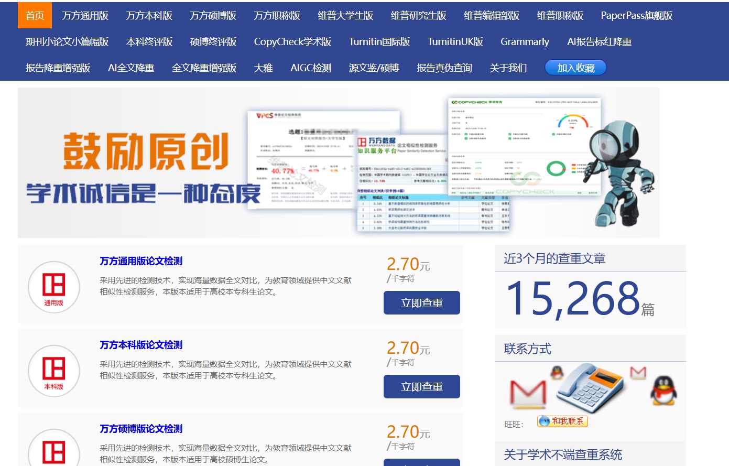Click the 2.70元 price for 万方通用版

point(408,264)
